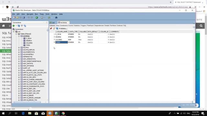Open the Navigate menu
This screenshot has height=116, width=207.
[30, 14]
